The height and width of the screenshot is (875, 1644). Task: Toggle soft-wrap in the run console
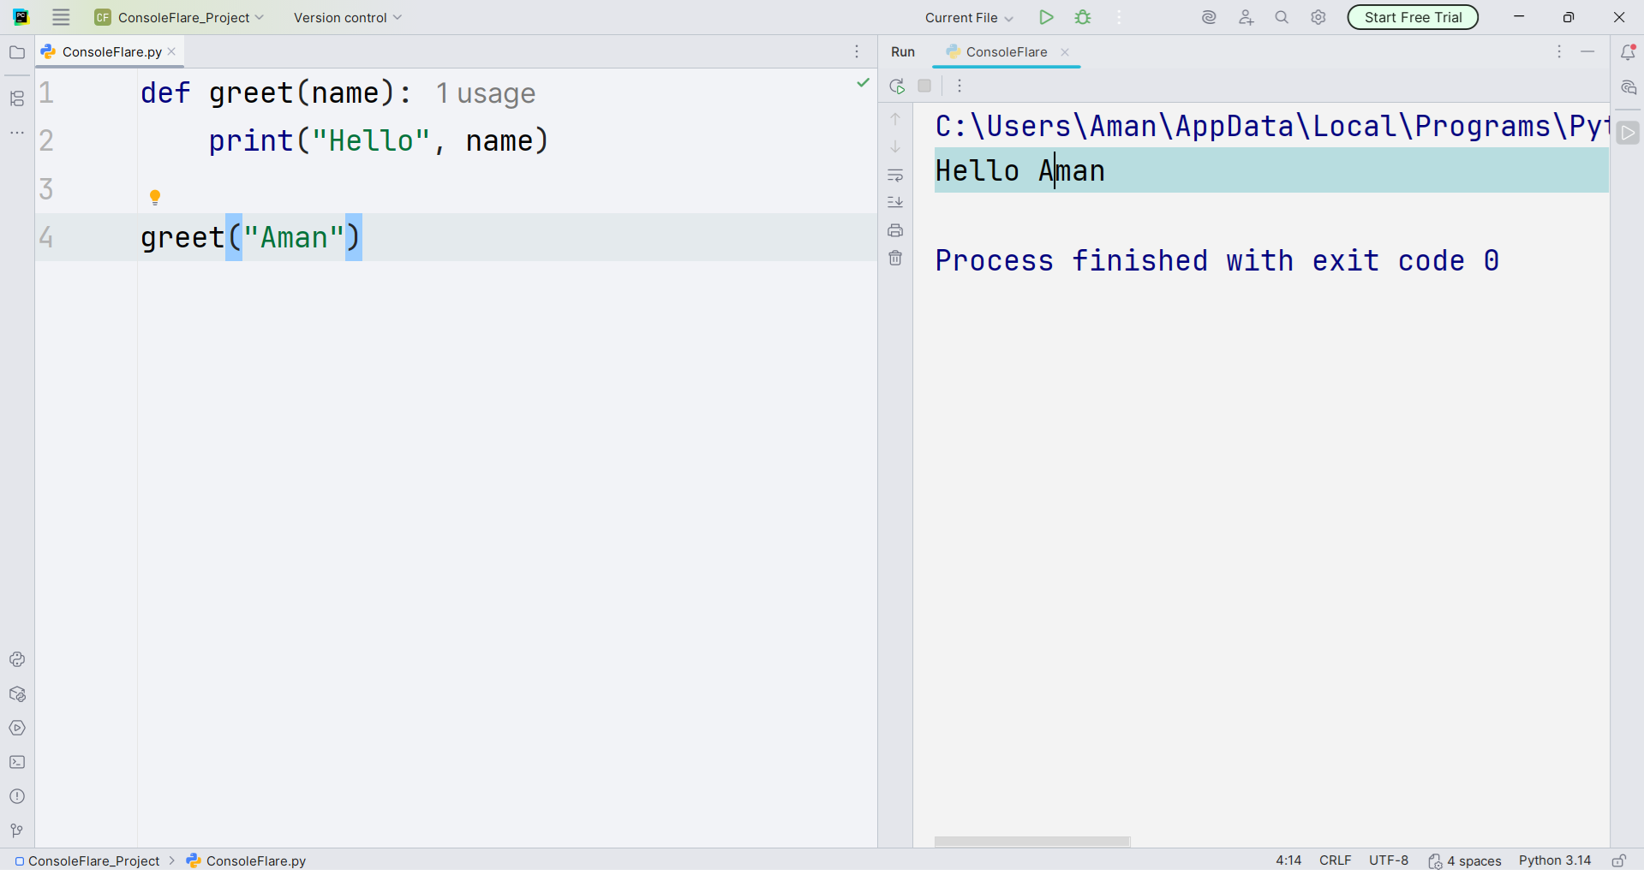pyautogui.click(x=895, y=176)
